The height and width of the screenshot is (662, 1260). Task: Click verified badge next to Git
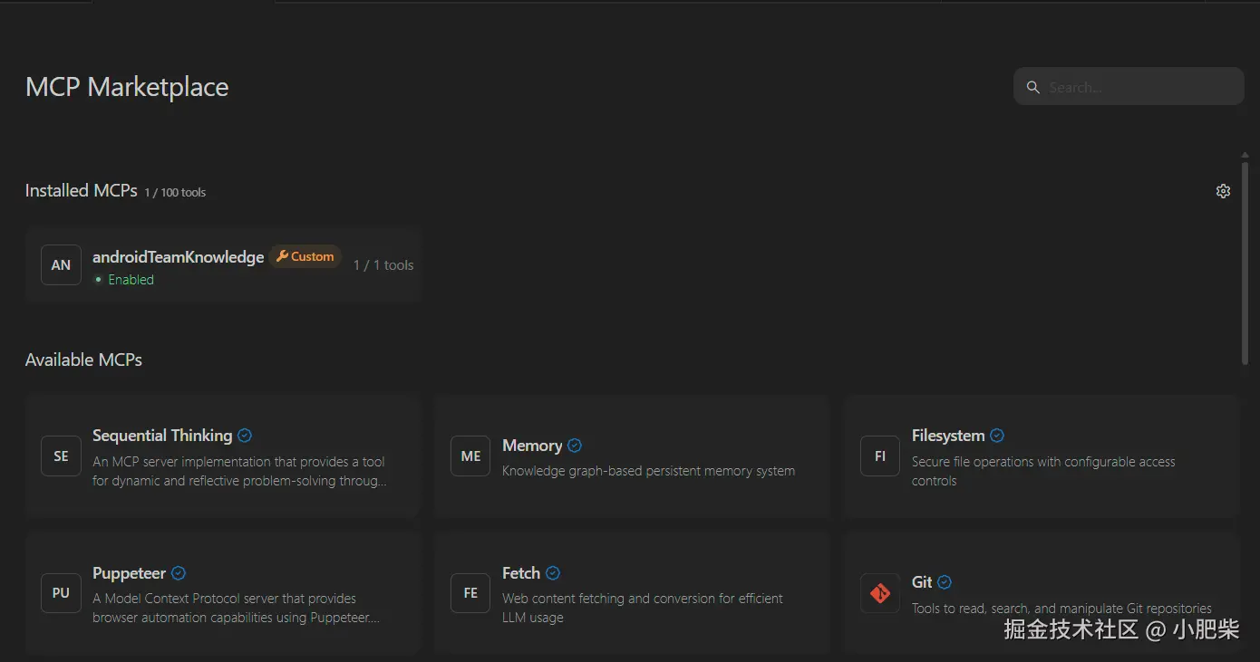pos(945,582)
